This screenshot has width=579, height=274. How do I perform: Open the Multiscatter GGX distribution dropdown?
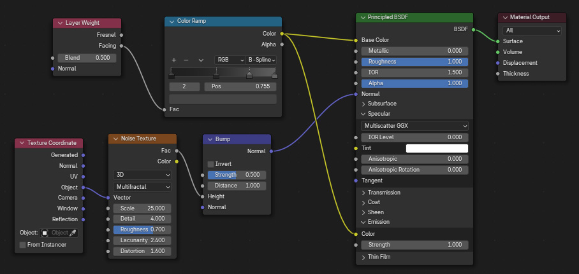pyautogui.click(x=414, y=126)
